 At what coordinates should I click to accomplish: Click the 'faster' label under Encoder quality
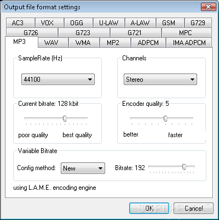coord(175,135)
